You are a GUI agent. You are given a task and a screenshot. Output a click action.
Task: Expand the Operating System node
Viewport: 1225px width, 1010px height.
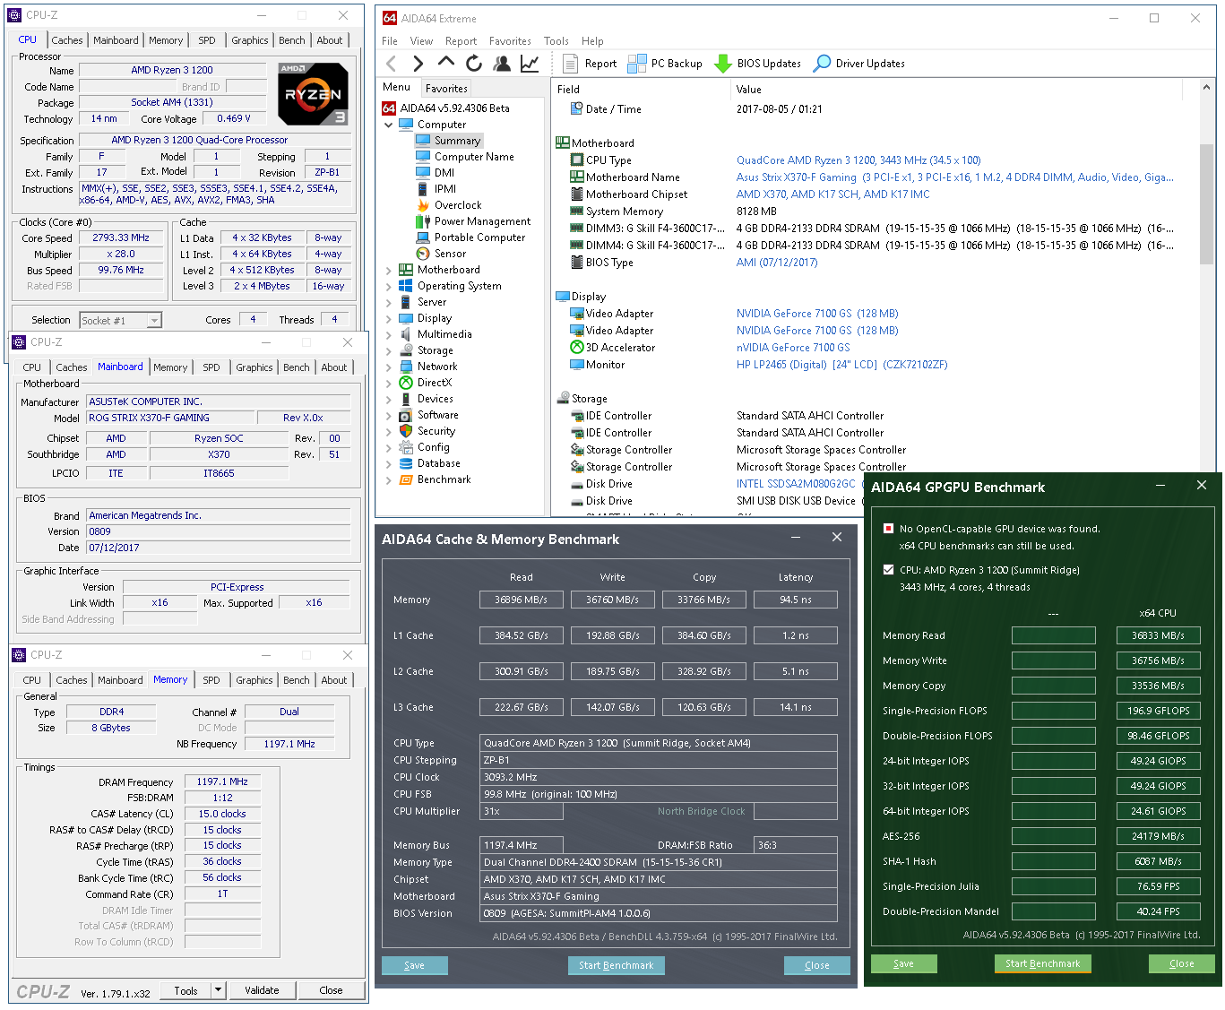pyautogui.click(x=388, y=286)
